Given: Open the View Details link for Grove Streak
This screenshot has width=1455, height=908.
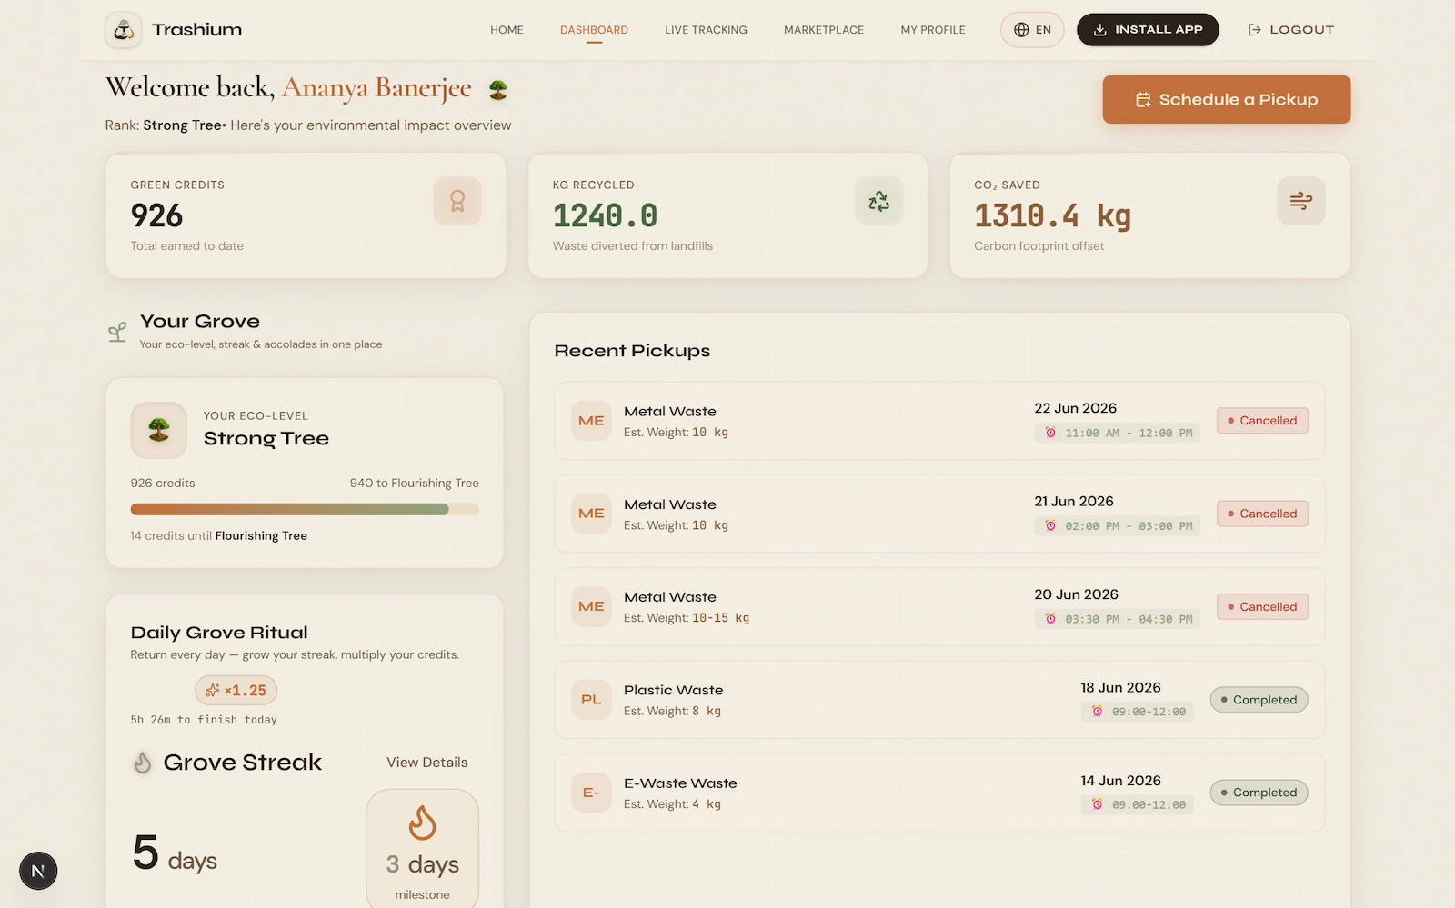Looking at the screenshot, I should coord(427,763).
